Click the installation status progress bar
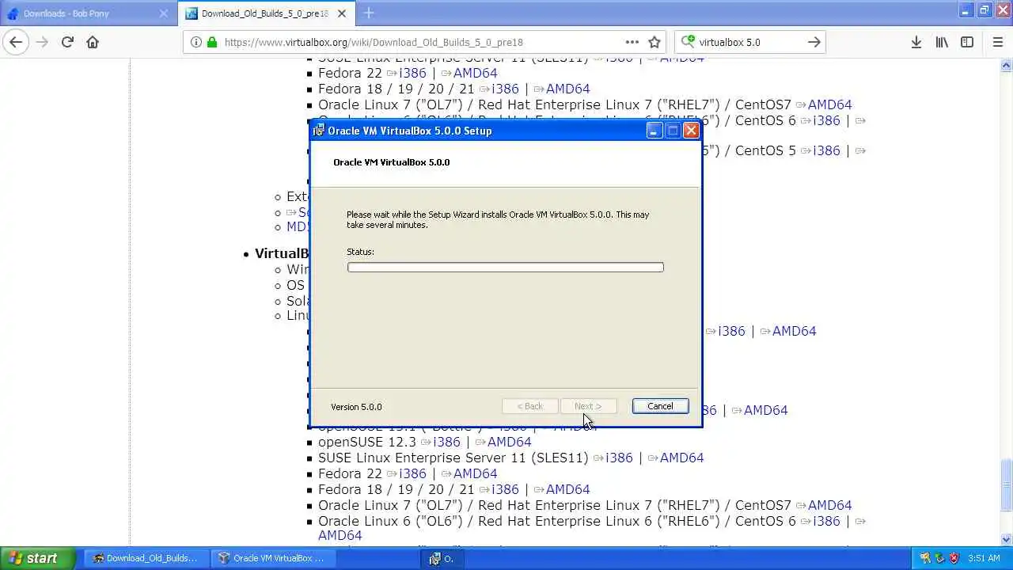Viewport: 1013px width, 570px height. 505,268
